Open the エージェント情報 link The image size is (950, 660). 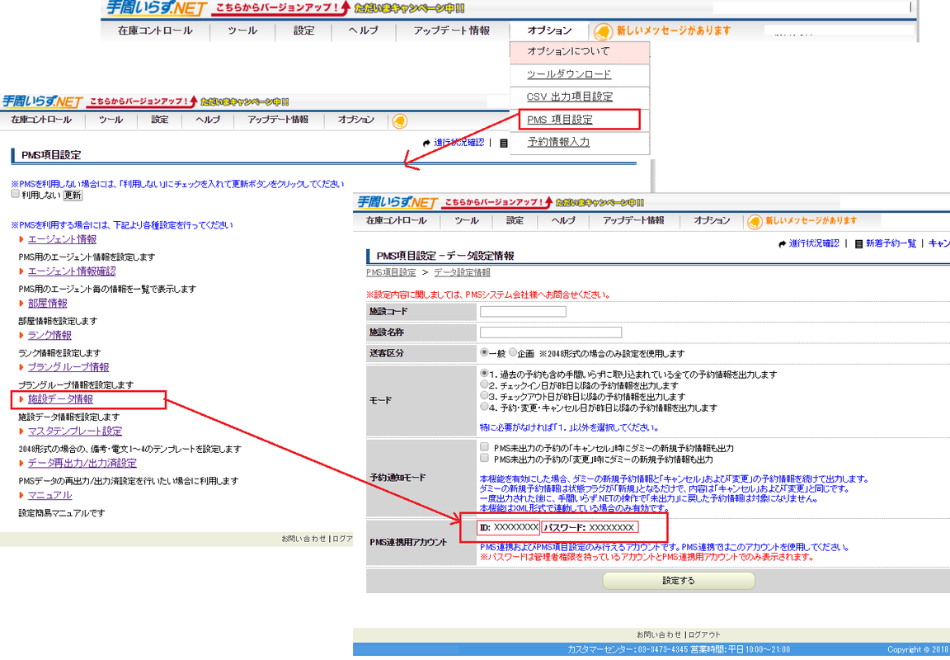pos(62,239)
